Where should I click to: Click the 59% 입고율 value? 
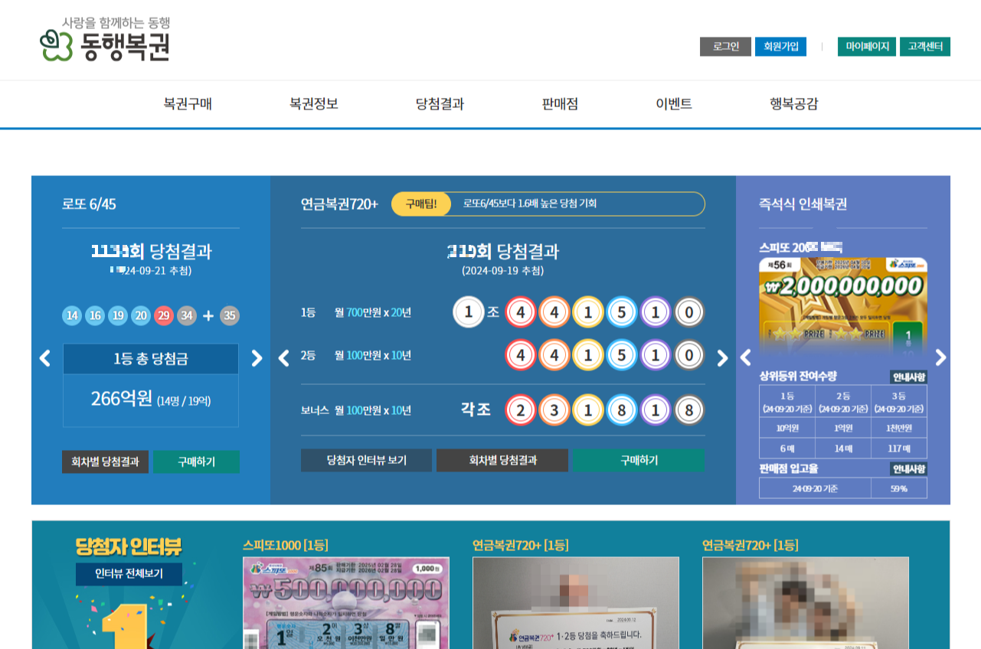coord(899,488)
